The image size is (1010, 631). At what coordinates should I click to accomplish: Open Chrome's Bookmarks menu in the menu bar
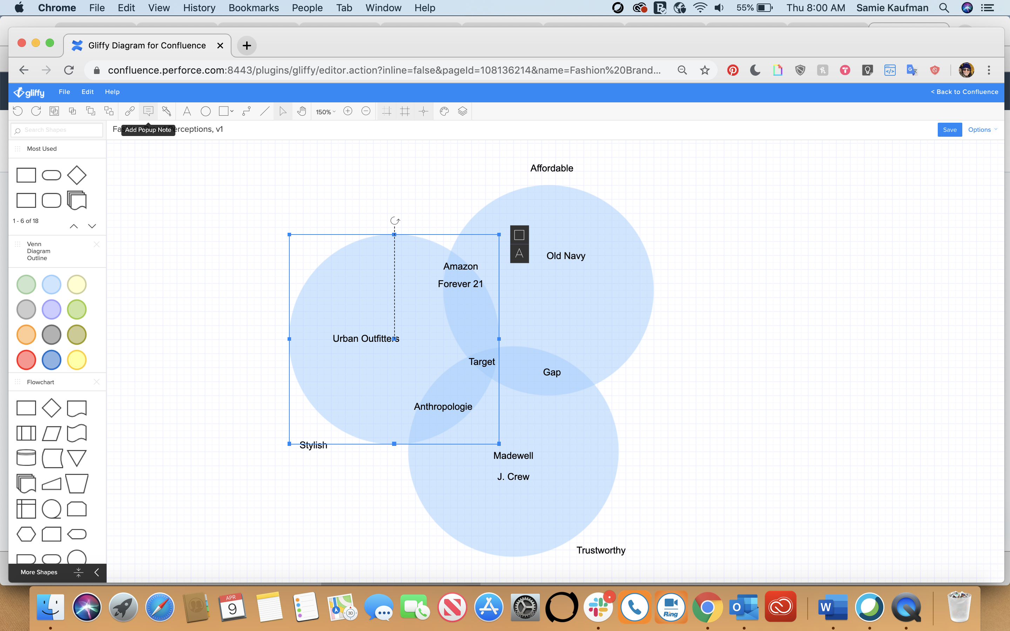point(254,8)
